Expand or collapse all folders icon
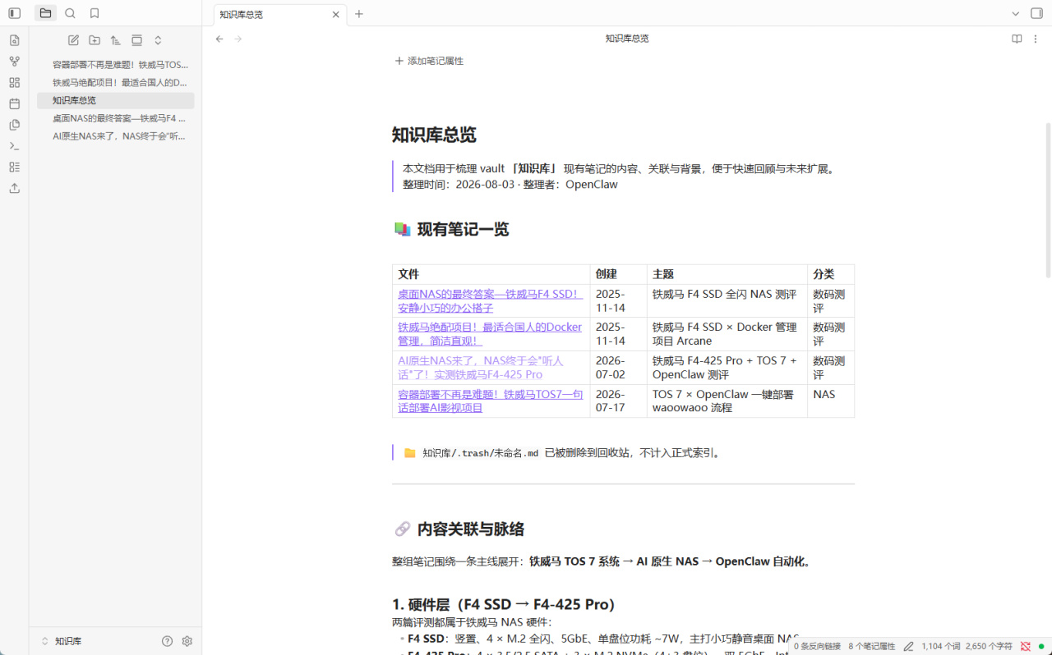 click(158, 40)
